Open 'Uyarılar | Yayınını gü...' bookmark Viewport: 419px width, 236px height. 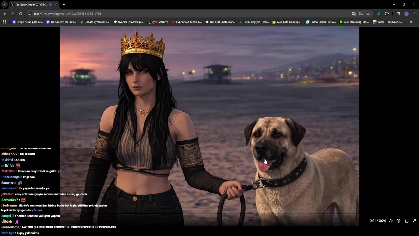pos(129,22)
